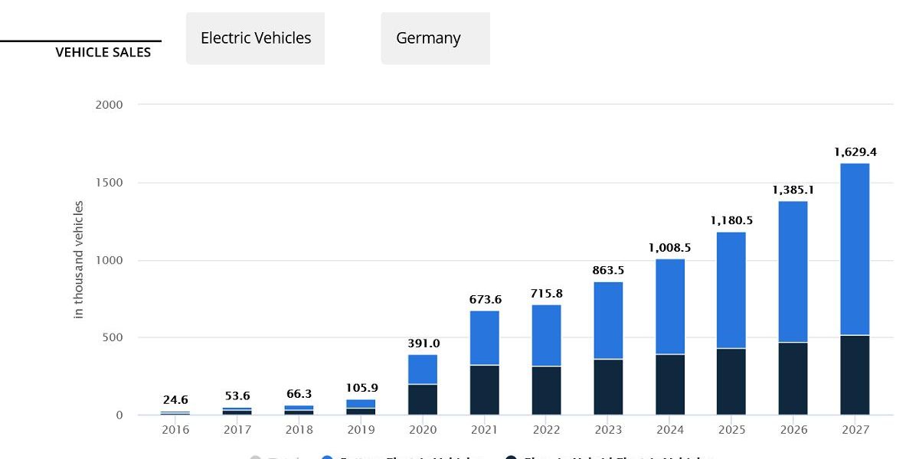Click the 'in thousand vehicles' axis title
Viewport: 919px width, 459px height.
point(78,260)
